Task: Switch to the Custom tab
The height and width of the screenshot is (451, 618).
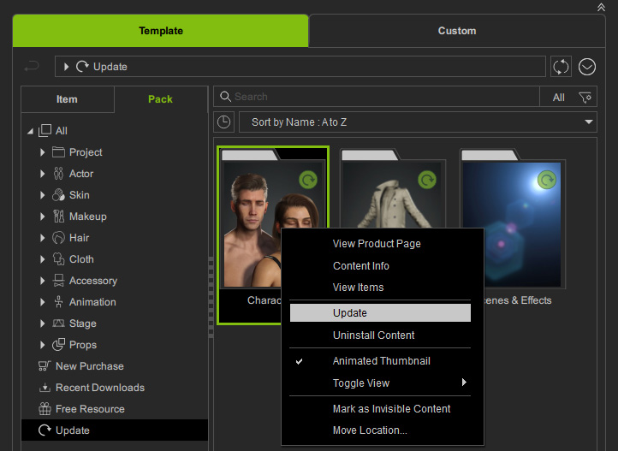Action: coord(456,31)
